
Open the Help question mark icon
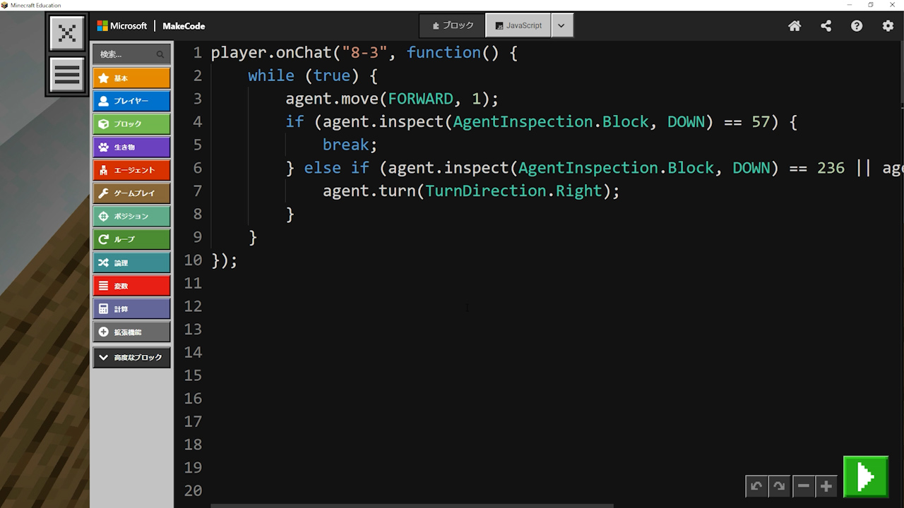coord(857,26)
